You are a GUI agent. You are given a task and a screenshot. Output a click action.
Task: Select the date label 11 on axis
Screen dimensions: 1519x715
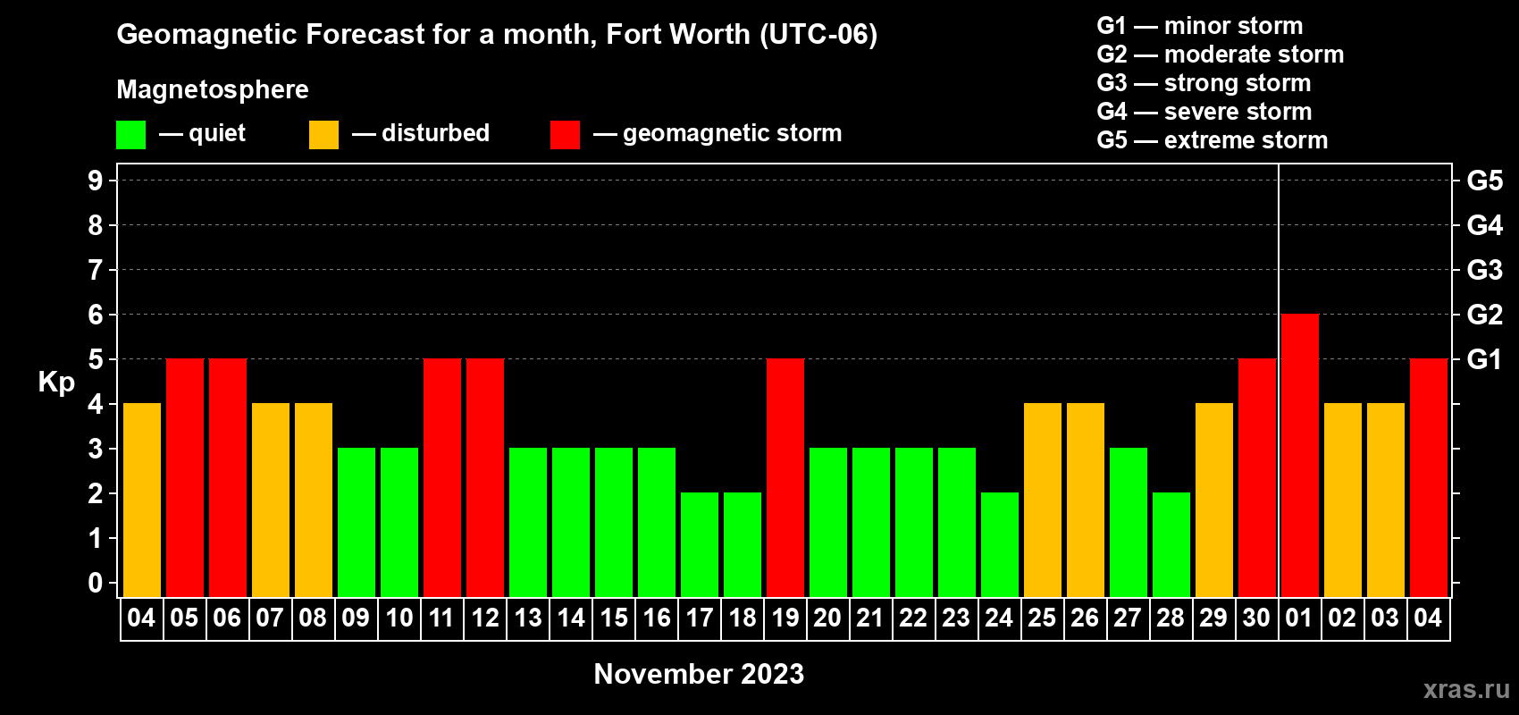(x=441, y=618)
